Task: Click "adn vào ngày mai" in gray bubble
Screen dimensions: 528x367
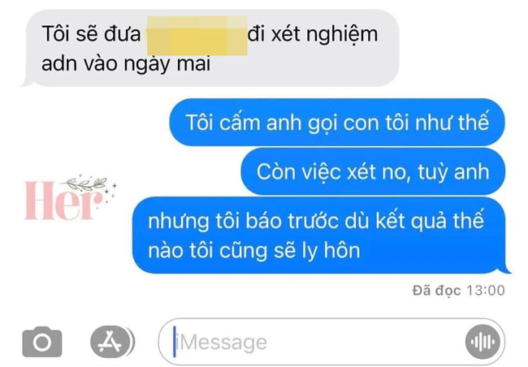Action: [x=126, y=63]
